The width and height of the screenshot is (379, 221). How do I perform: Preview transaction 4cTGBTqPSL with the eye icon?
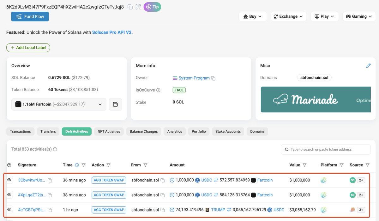[x=9, y=210]
